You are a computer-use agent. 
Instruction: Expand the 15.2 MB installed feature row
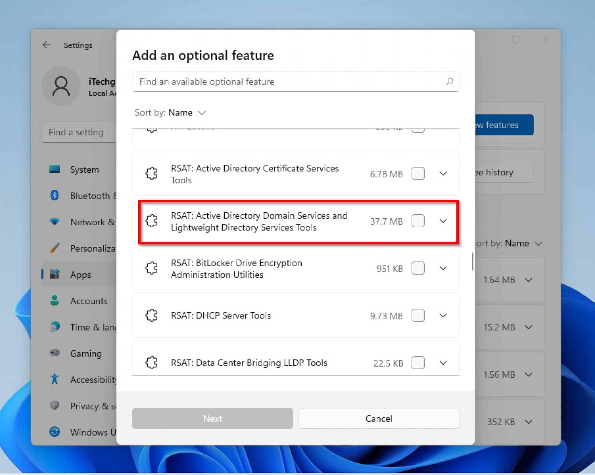(529, 327)
